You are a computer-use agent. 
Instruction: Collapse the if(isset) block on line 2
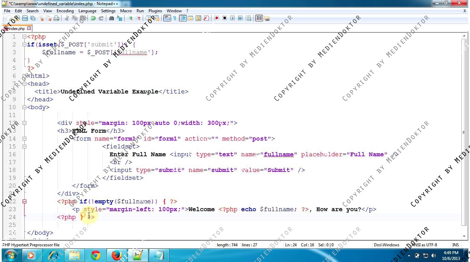24,44
